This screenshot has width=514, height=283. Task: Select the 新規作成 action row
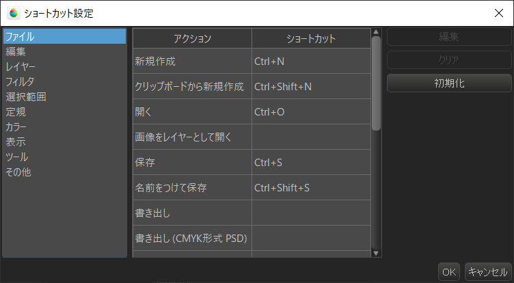tap(192, 61)
